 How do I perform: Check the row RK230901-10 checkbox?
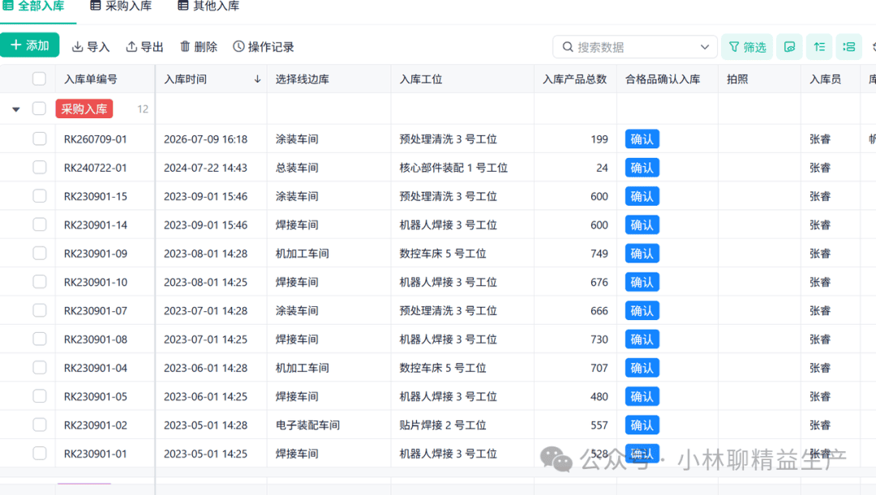[39, 281]
